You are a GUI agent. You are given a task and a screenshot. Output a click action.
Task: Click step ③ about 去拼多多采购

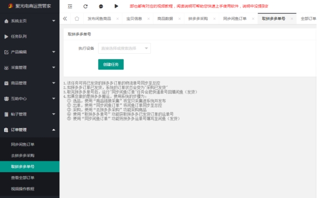coord(107,110)
